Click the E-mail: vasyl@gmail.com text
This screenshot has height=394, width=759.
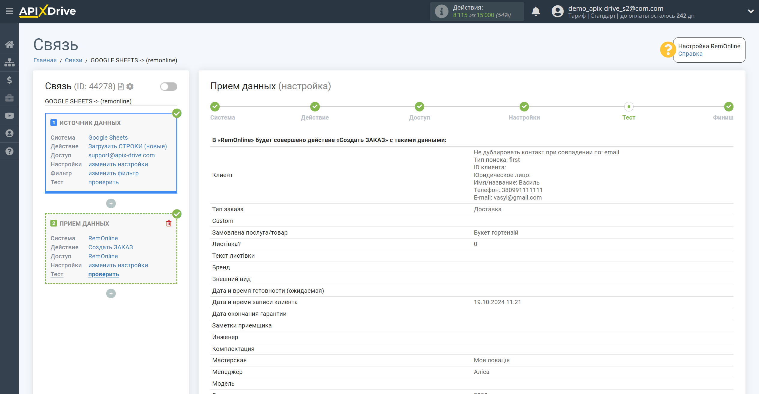tap(508, 198)
